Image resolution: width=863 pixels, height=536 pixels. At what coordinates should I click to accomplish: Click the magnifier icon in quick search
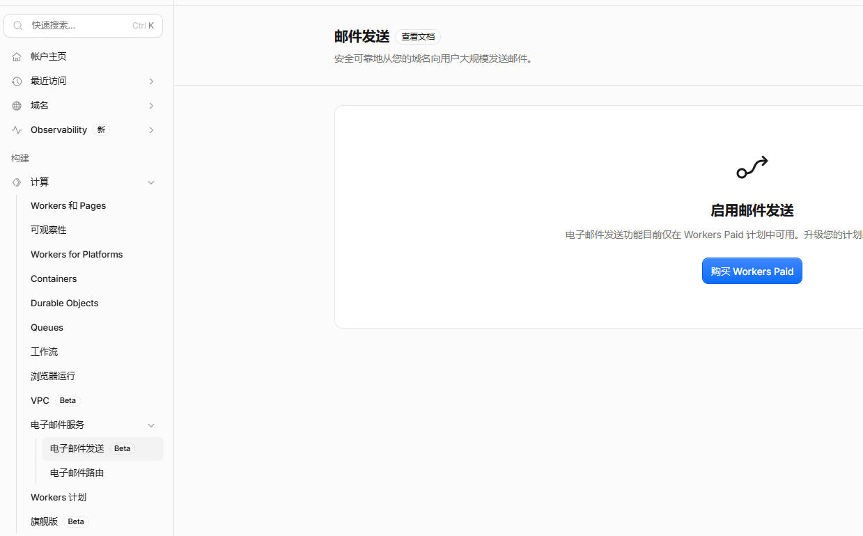click(x=18, y=26)
